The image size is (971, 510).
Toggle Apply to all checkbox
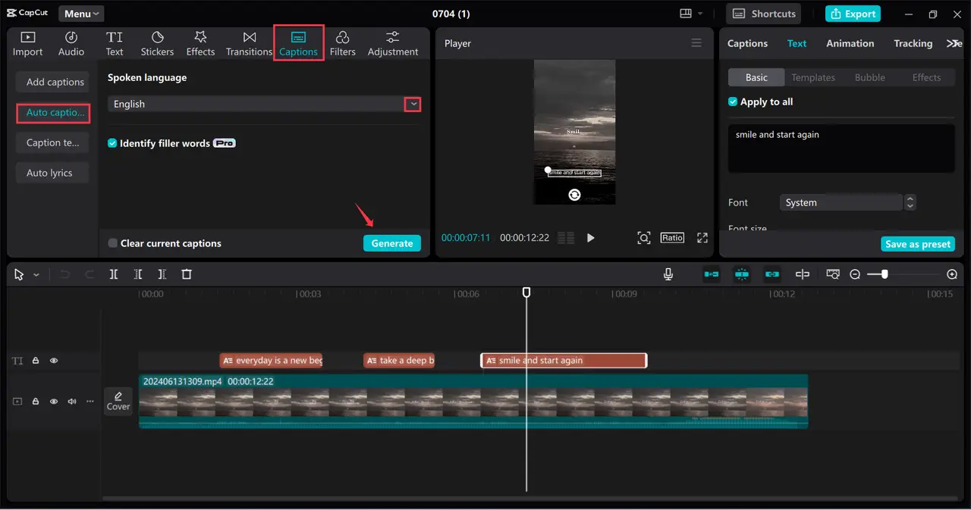[x=733, y=102]
